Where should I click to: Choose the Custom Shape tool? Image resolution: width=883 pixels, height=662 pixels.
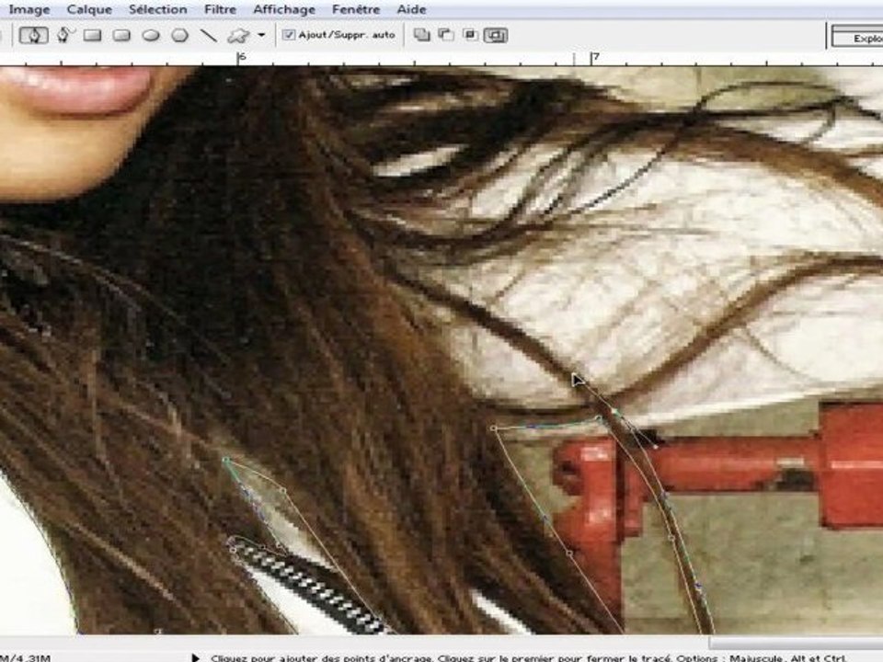point(237,36)
